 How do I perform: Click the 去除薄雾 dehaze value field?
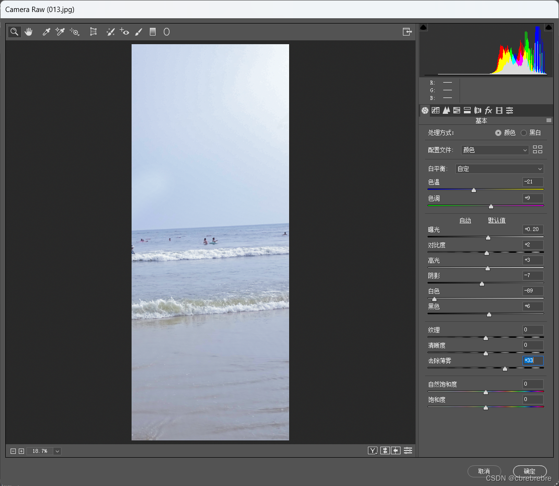(533, 361)
